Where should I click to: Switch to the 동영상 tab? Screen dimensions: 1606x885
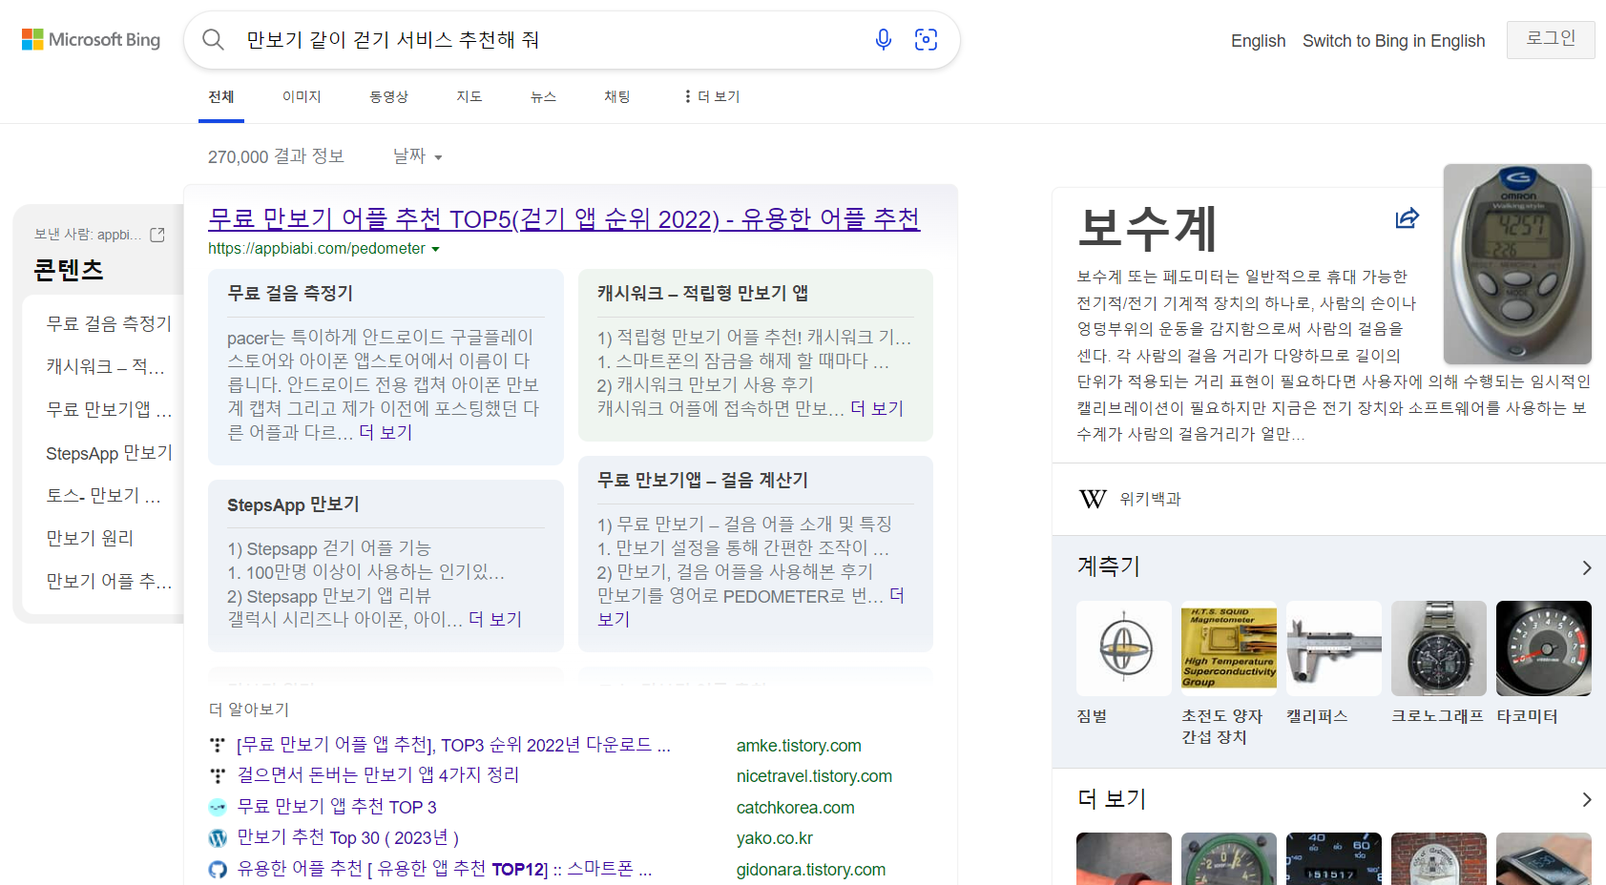pos(388,96)
